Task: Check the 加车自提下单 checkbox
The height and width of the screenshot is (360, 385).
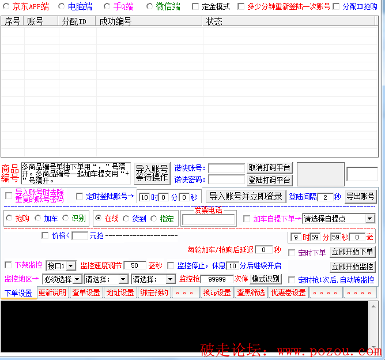Action: point(247,219)
